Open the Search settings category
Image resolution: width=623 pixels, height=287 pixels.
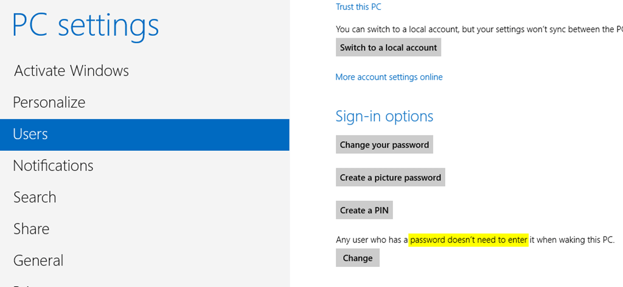pyautogui.click(x=35, y=198)
